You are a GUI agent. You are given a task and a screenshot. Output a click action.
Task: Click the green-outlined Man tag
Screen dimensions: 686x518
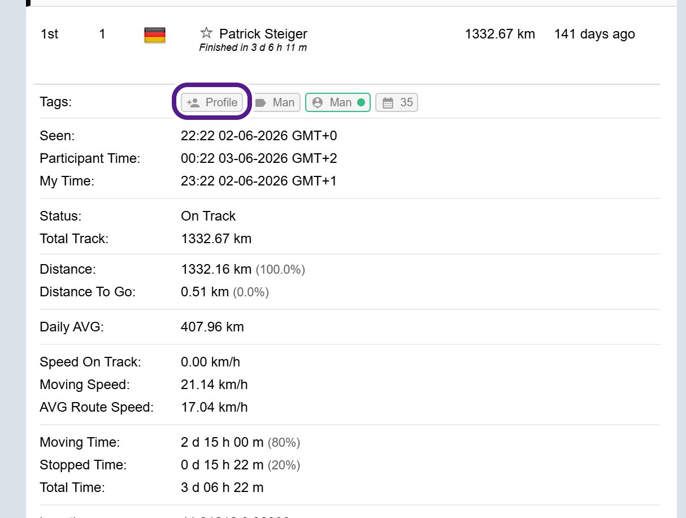[x=338, y=102]
